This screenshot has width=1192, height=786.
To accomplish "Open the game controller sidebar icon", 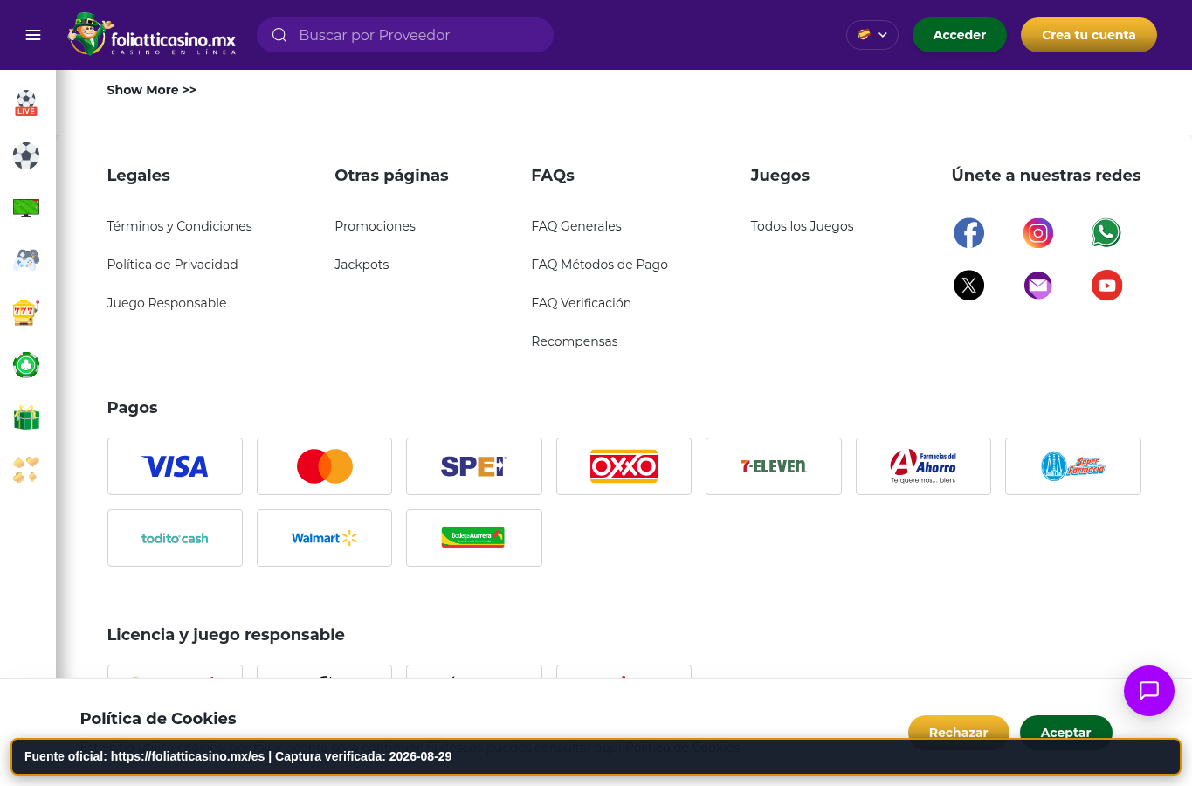I will [x=26, y=260].
